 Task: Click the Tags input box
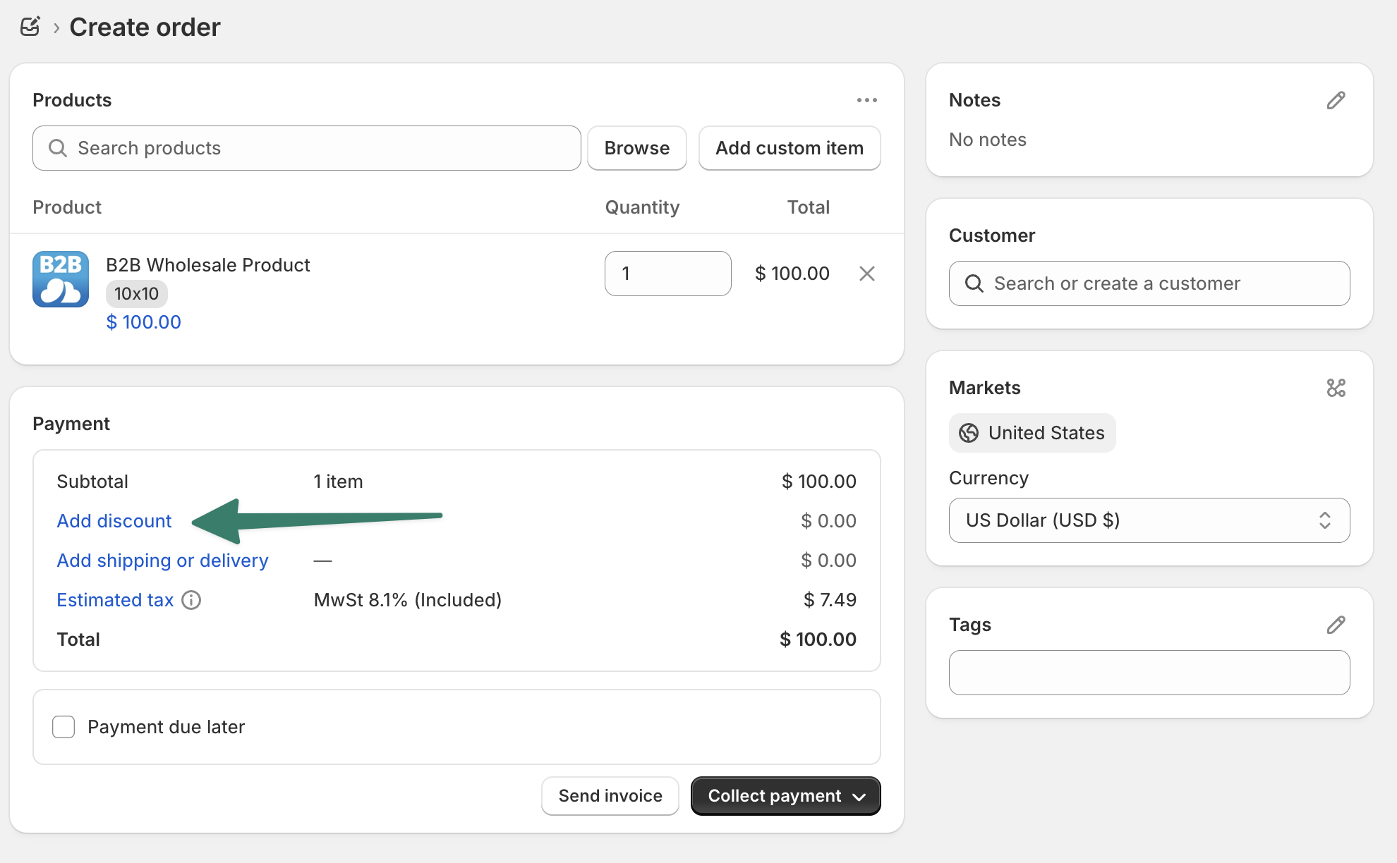(1149, 673)
